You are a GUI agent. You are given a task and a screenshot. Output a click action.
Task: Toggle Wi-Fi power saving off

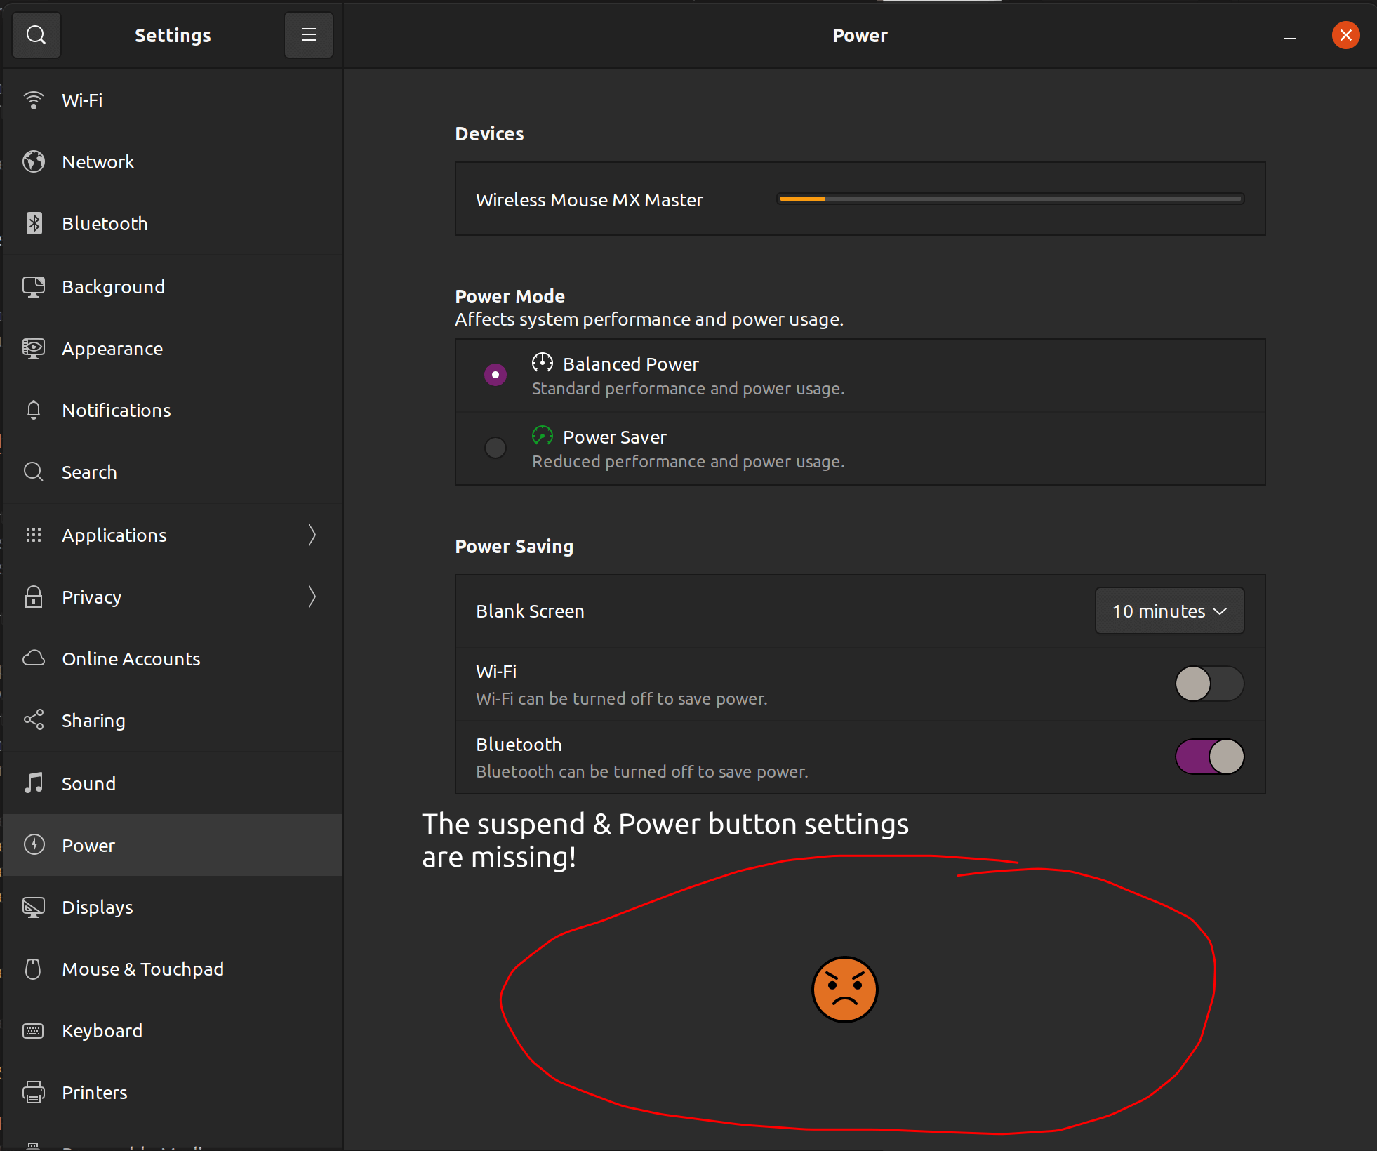tap(1209, 684)
